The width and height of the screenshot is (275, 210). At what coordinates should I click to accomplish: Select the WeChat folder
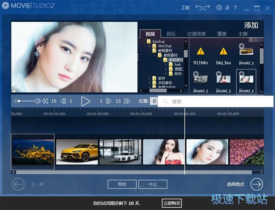165,46
